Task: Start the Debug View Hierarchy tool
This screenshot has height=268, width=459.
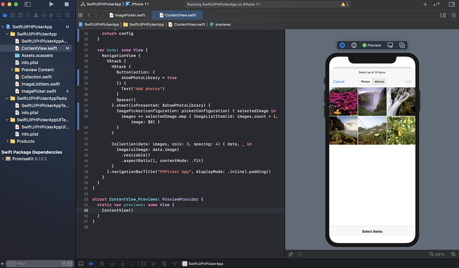Action: (x=143, y=263)
